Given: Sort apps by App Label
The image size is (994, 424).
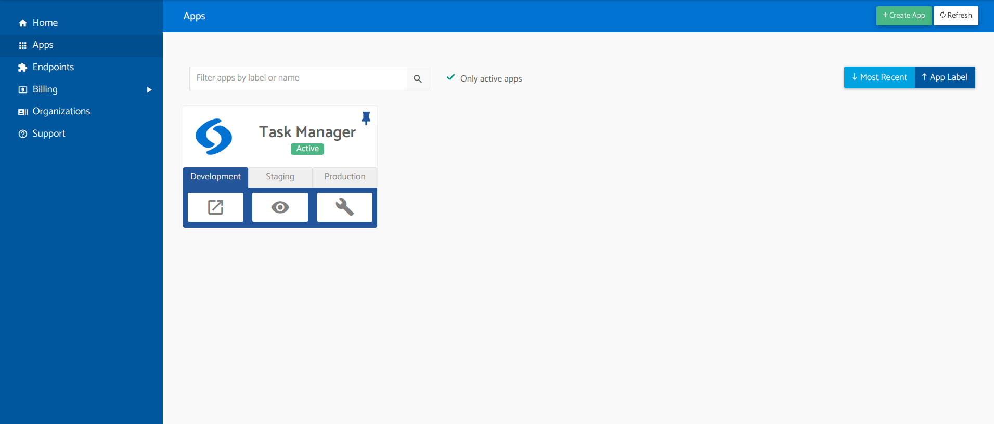Looking at the screenshot, I should point(945,77).
